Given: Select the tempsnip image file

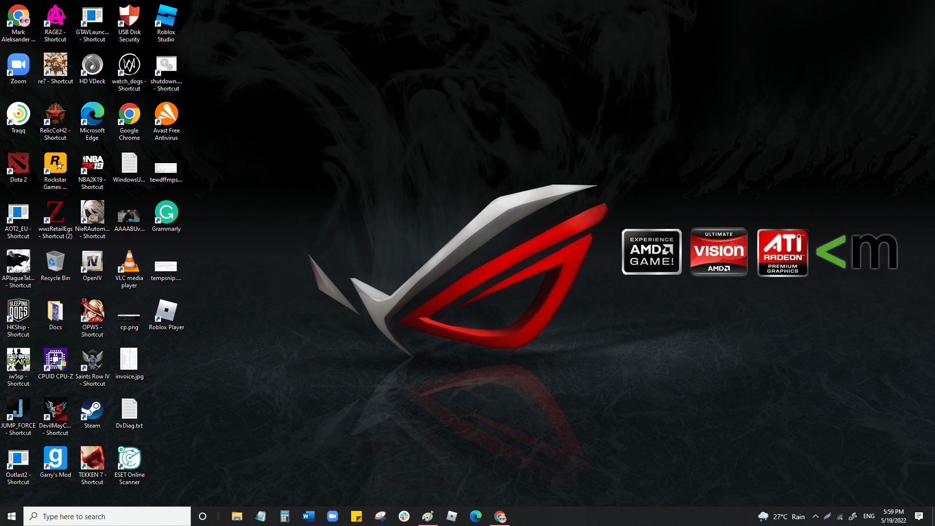Looking at the screenshot, I should [166, 271].
